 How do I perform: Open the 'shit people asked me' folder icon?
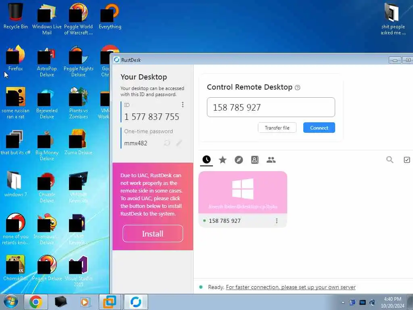pyautogui.click(x=393, y=19)
